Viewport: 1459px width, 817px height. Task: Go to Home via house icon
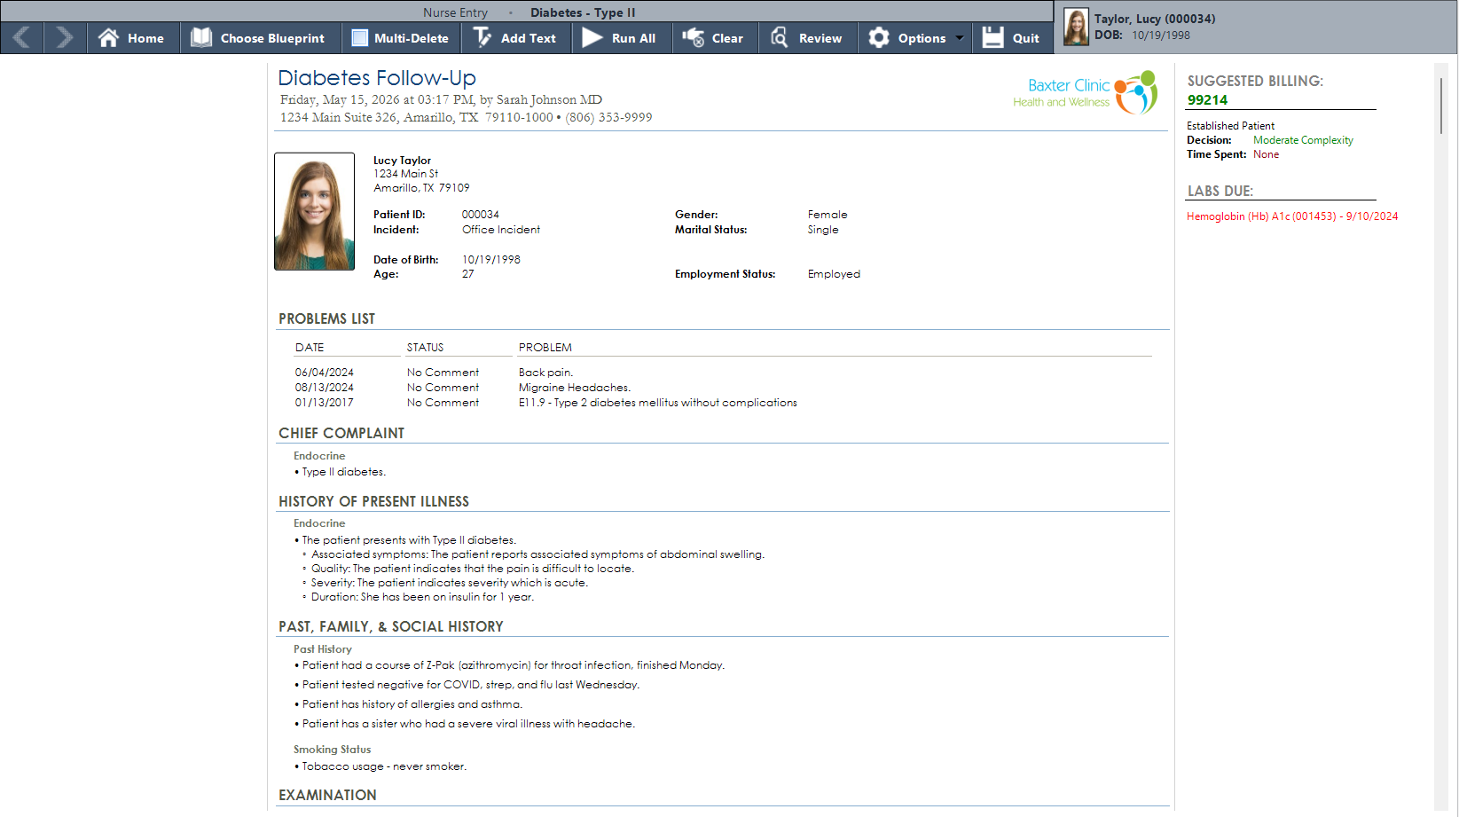108,38
